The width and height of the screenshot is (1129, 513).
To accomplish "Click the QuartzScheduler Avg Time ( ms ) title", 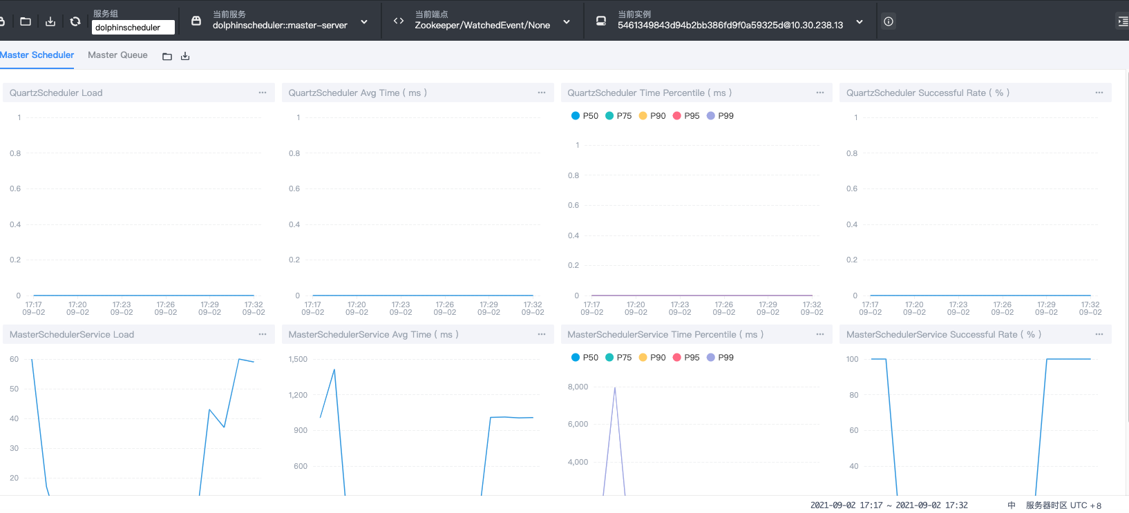I will [358, 93].
